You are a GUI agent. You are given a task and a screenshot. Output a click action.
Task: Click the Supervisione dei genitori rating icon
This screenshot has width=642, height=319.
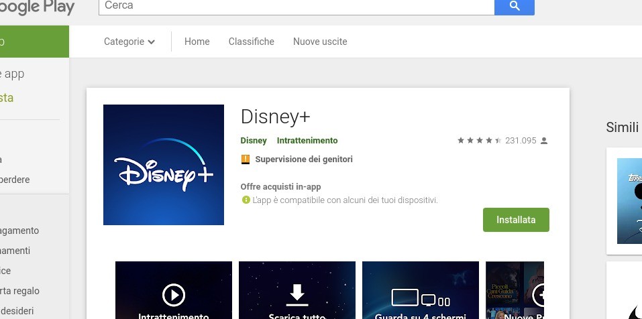click(246, 159)
